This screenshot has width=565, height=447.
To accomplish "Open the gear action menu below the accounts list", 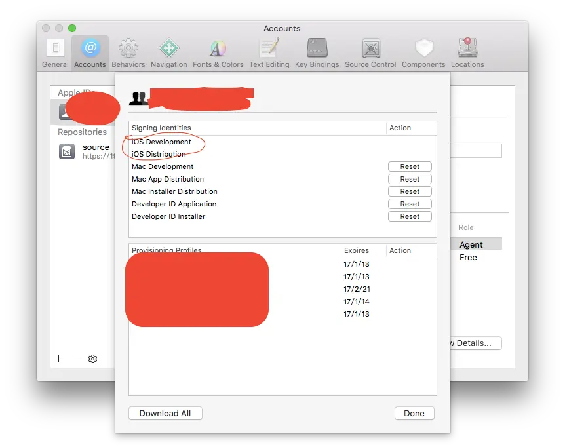I will pos(92,359).
